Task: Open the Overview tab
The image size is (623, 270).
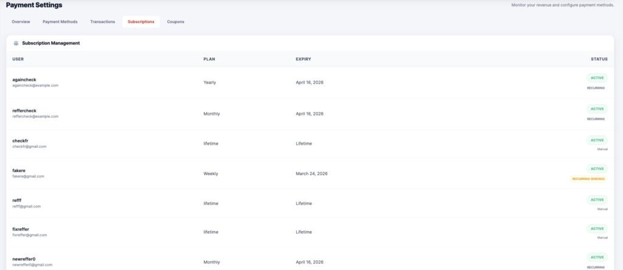Action: click(21, 22)
